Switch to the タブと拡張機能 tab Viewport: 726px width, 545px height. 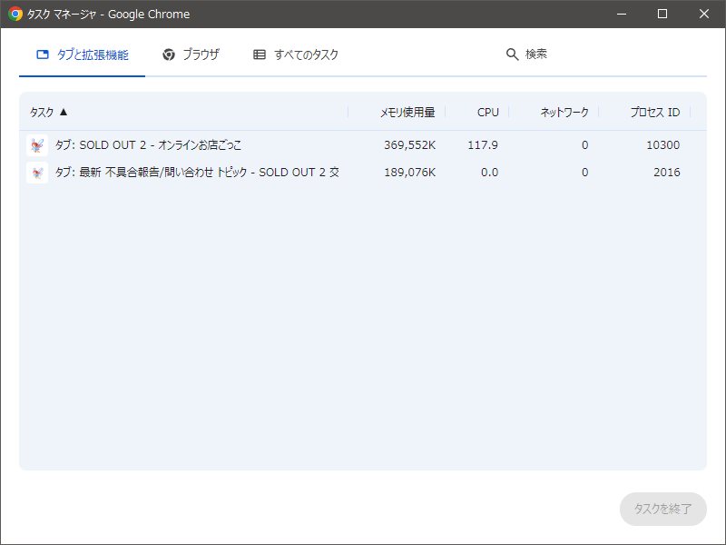point(82,54)
